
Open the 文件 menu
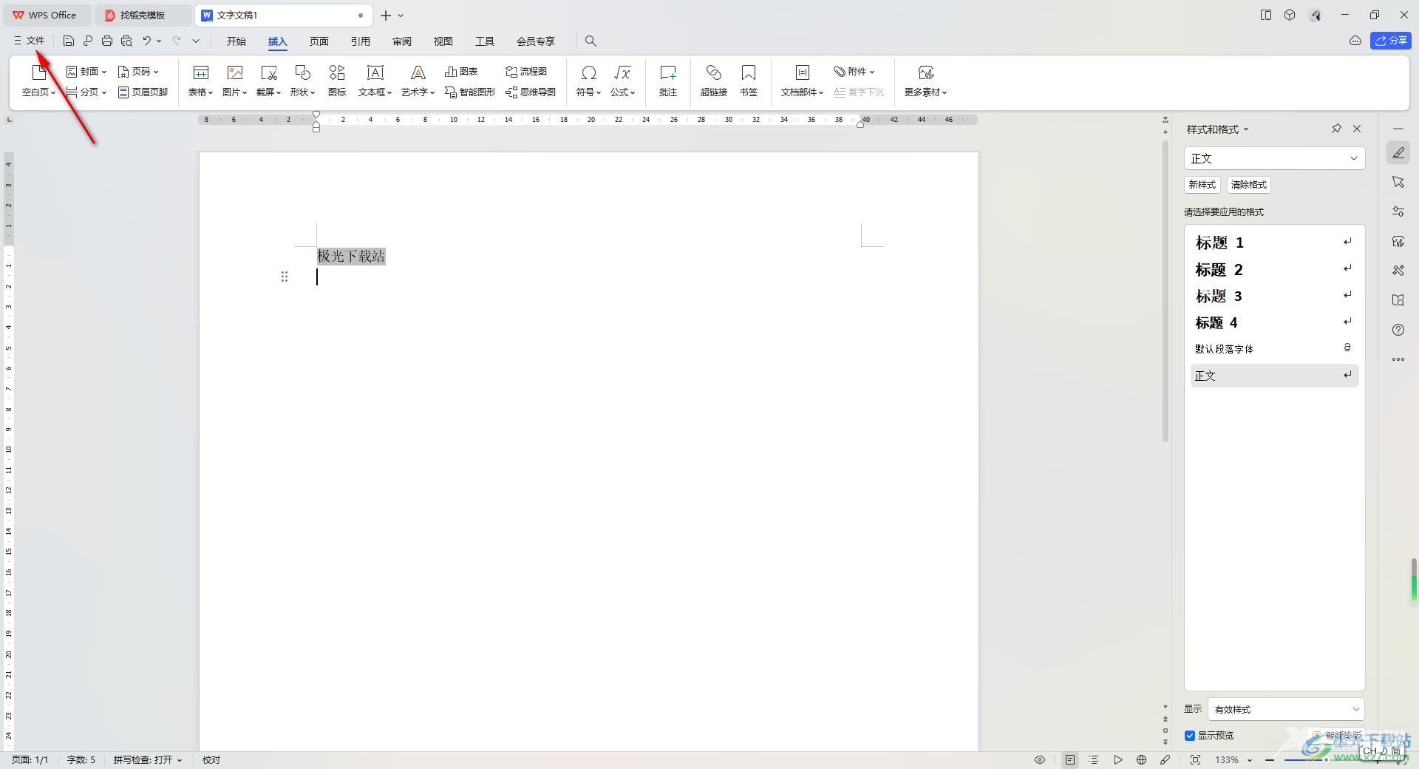(30, 41)
